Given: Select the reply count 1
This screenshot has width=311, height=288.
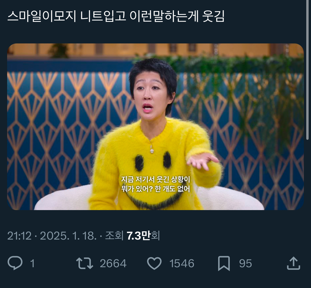Looking at the screenshot, I should tap(32, 264).
